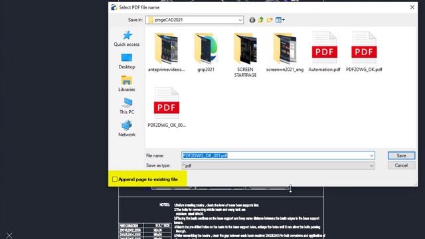Screen dimensions: 425x239
Task: Enable Append page to existing file
Action: (x=115, y=179)
